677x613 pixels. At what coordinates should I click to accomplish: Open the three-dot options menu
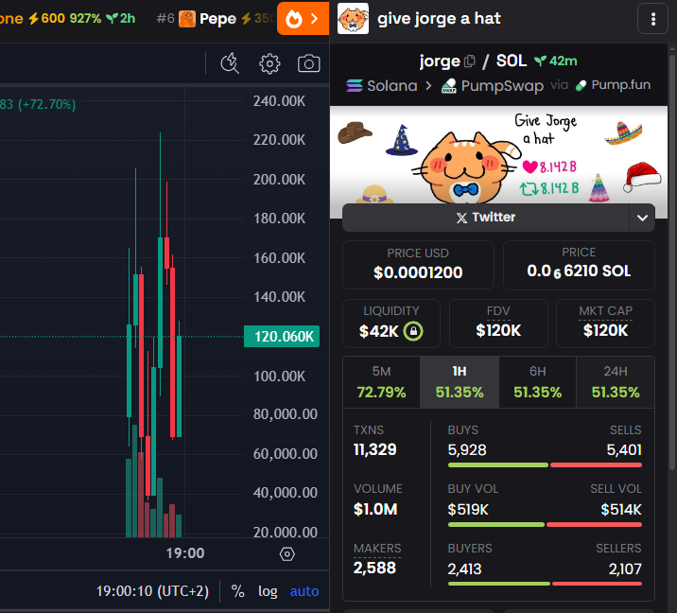[652, 19]
